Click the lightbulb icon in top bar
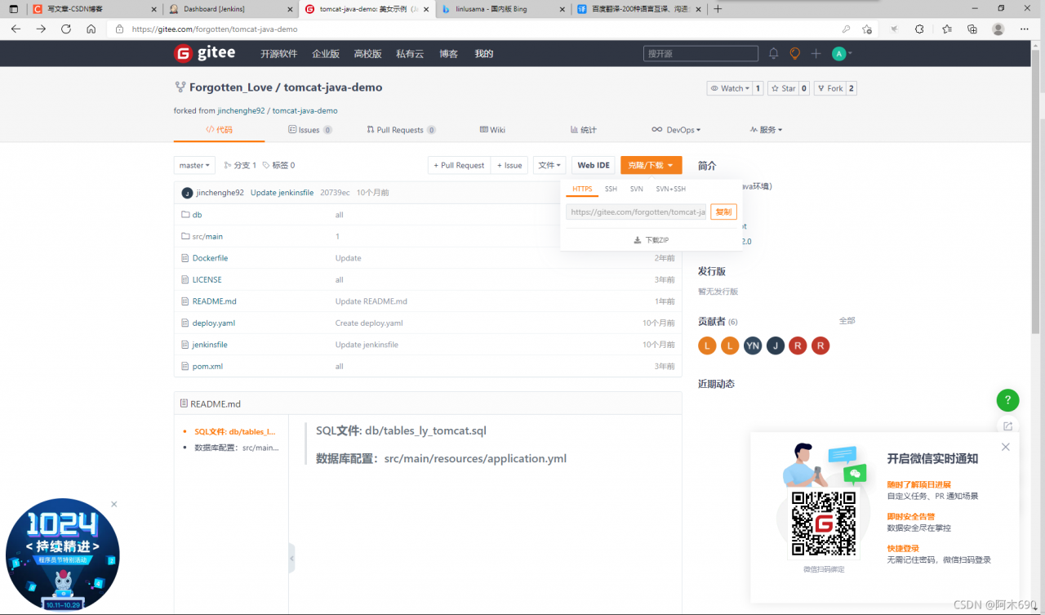 tap(794, 53)
